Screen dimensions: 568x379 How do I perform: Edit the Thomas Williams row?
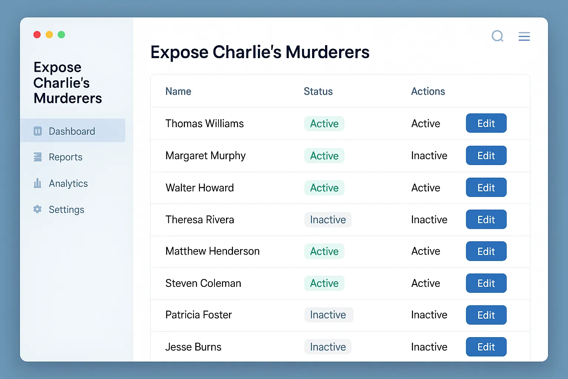tap(486, 123)
